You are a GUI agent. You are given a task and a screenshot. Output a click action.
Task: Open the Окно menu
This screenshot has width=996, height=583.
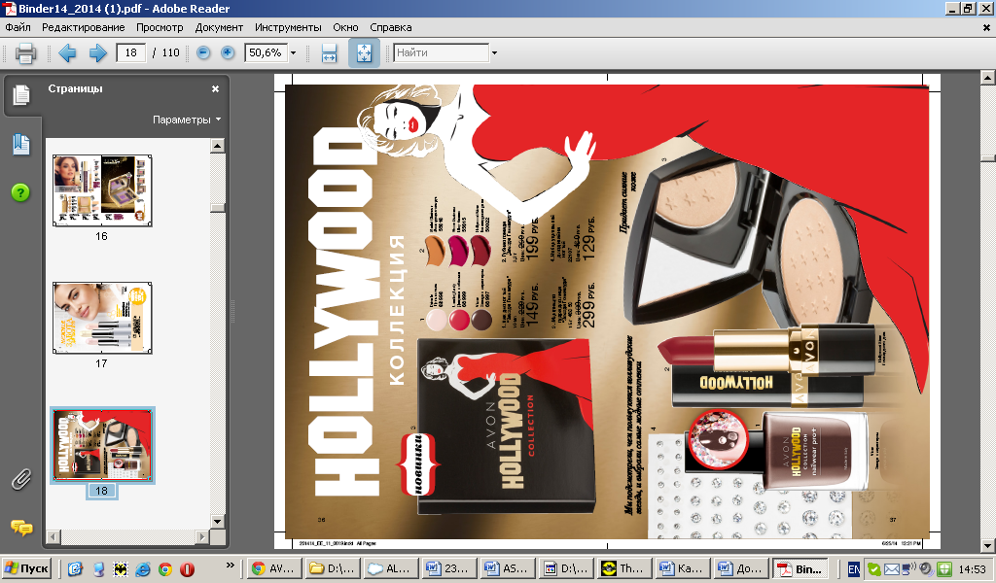(345, 27)
